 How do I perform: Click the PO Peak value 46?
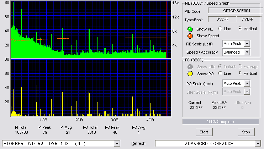coord(115,132)
